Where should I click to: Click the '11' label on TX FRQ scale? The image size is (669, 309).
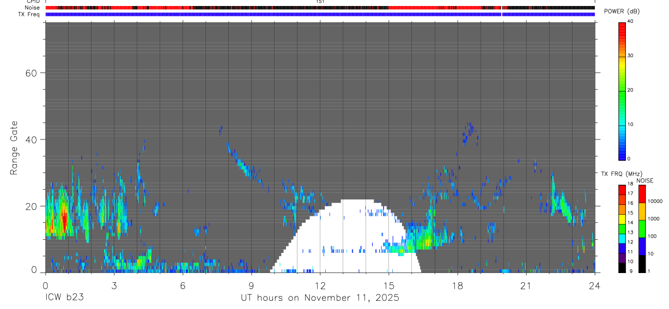[x=630, y=252]
